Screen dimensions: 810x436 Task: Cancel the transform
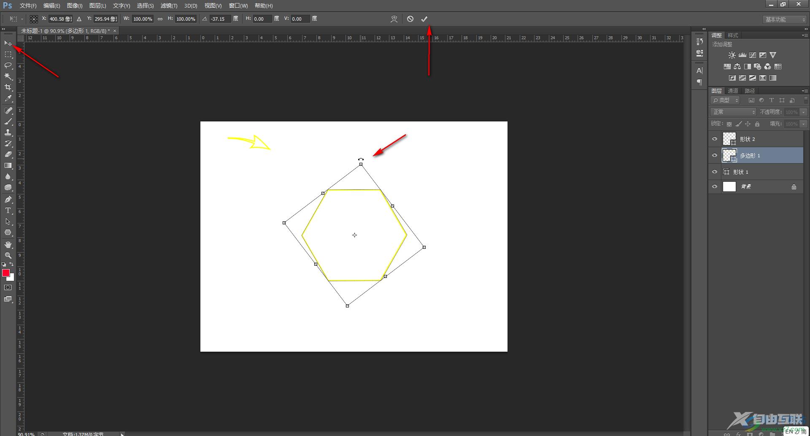(x=410, y=19)
